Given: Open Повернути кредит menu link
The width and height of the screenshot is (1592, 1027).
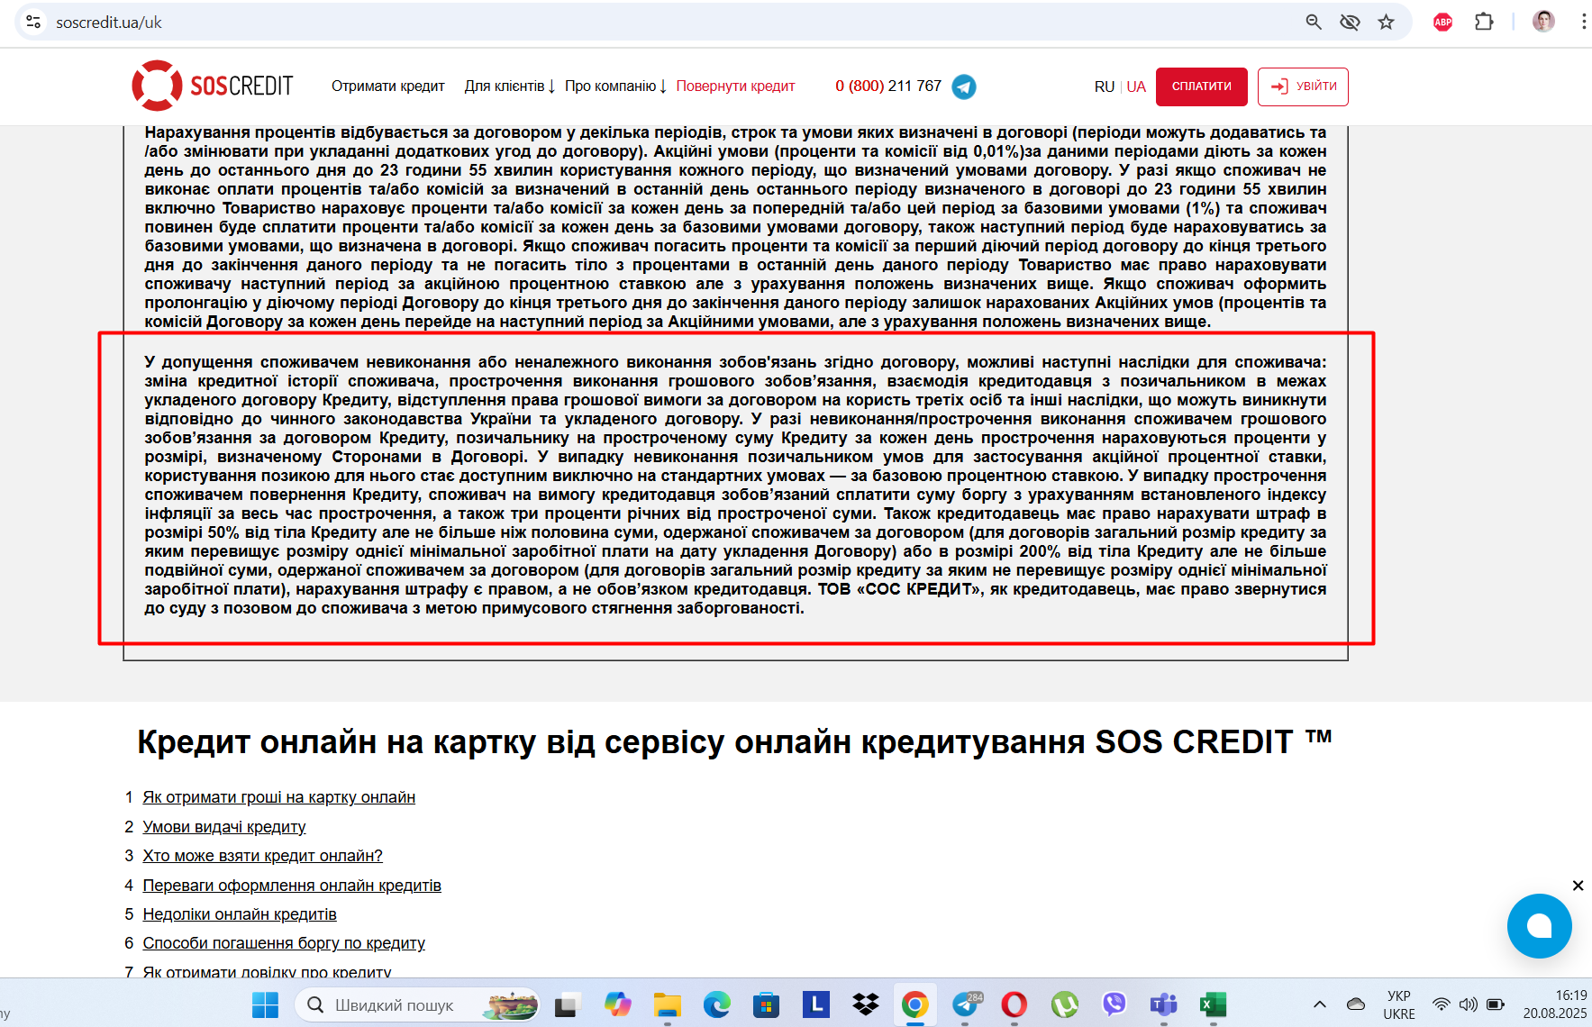Looking at the screenshot, I should click(735, 86).
